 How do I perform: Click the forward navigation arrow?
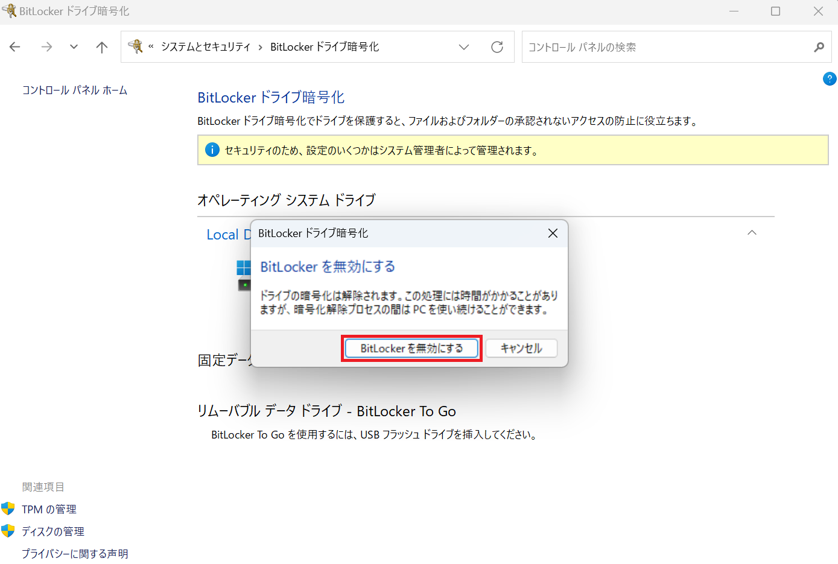pyautogui.click(x=46, y=47)
